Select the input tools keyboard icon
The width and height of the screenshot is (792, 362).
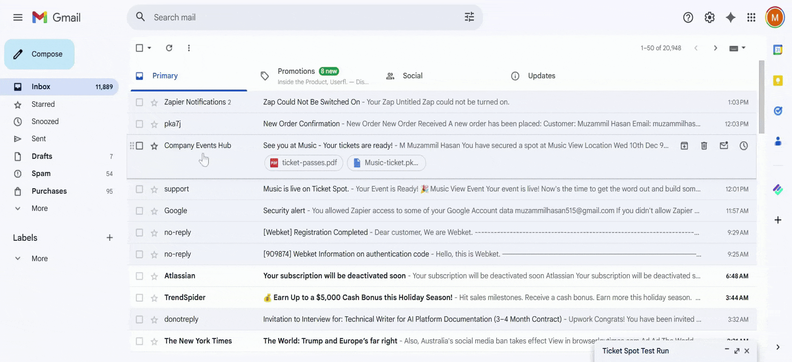733,48
